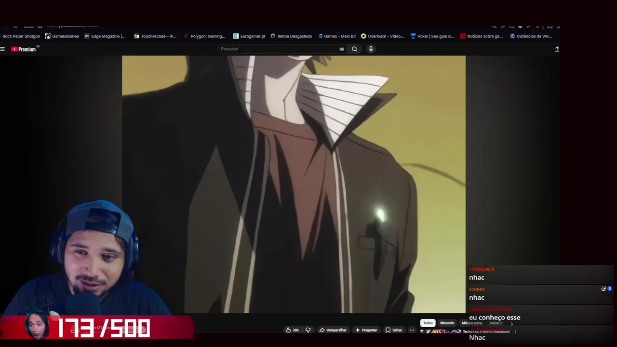The width and height of the screenshot is (617, 347).
Task: Open GameBanshee bookmark
Action: pyautogui.click(x=62, y=36)
